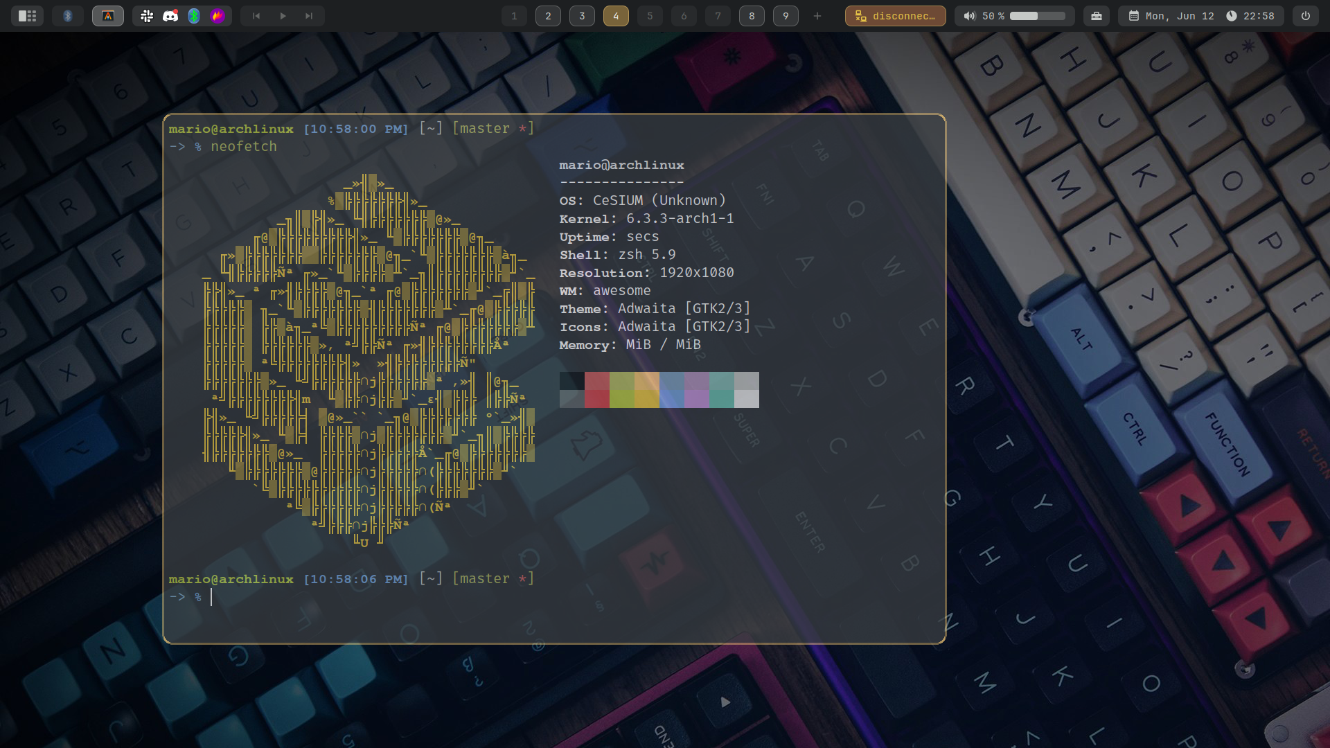Viewport: 1330px width, 748px height.
Task: Open Discord tray icon
Action: pos(170,16)
